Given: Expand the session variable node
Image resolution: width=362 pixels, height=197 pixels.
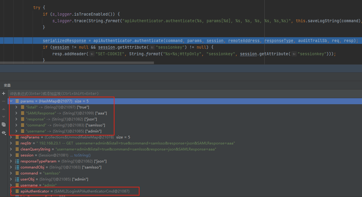Looking at the screenshot, I should [11, 155].
